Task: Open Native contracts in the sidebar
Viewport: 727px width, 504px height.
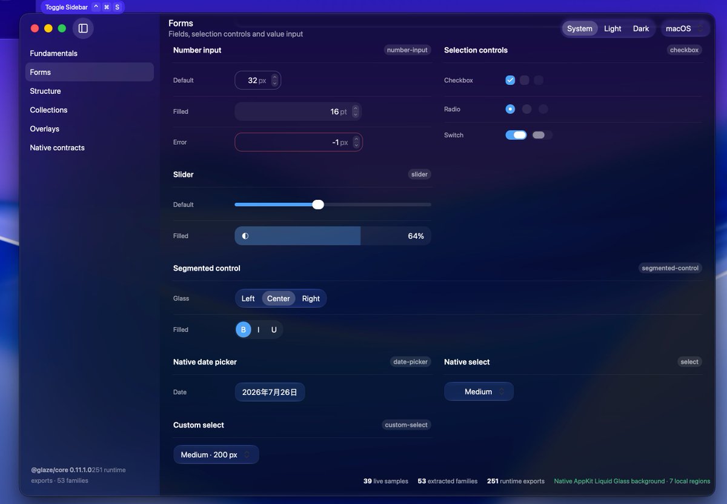Action: [x=90, y=147]
